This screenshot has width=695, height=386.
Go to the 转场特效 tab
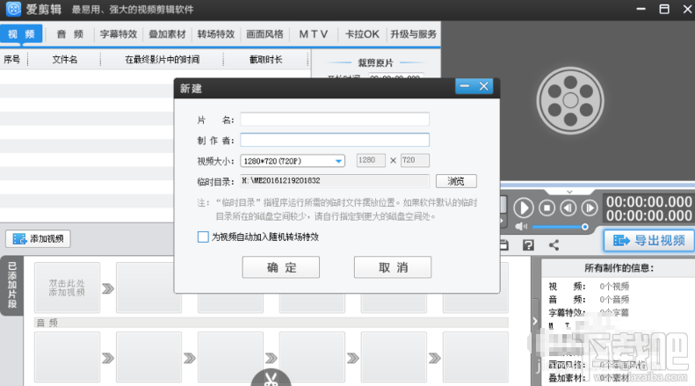[x=216, y=34]
